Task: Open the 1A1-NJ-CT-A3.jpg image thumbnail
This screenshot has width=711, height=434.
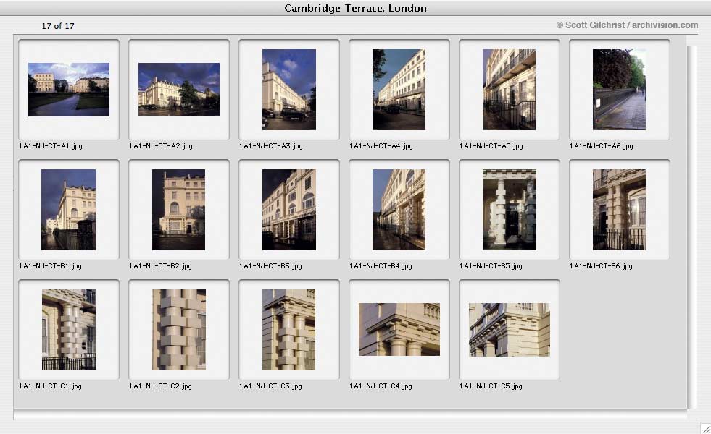Action: coord(289,90)
